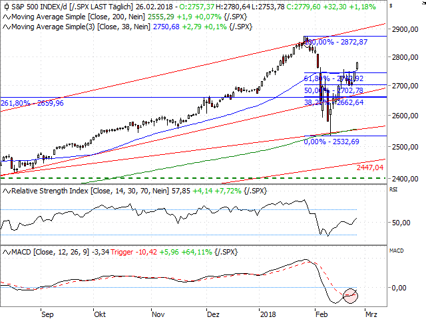Click the Feb label on the time axis
Viewport: 426px width, 319px height.
point(321,314)
